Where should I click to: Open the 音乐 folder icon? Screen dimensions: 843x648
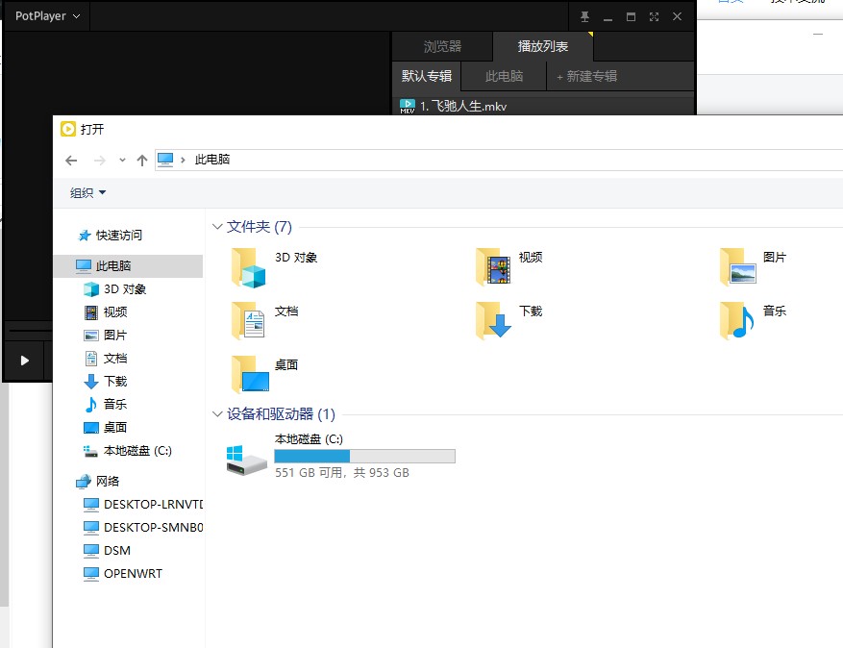737,321
